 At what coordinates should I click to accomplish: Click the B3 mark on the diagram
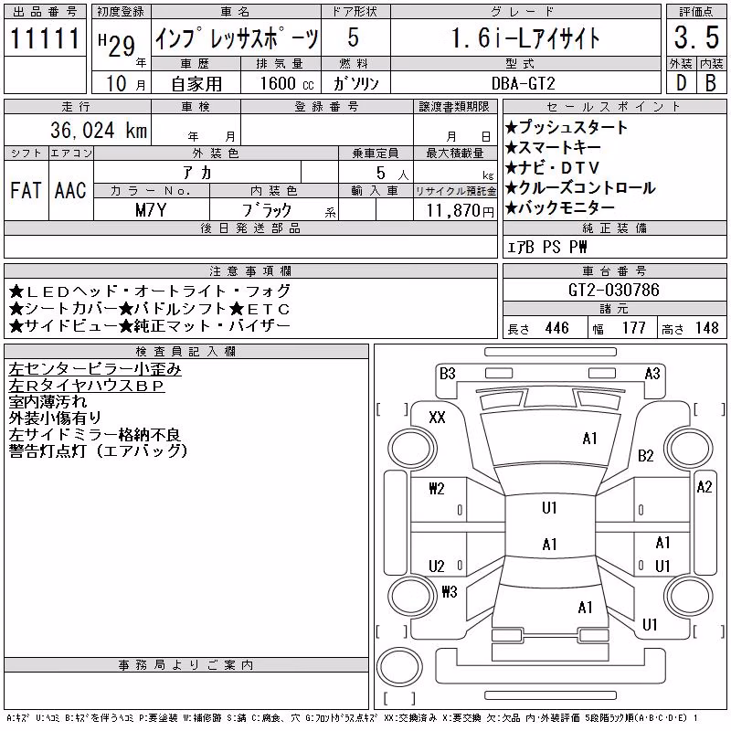pos(447,374)
